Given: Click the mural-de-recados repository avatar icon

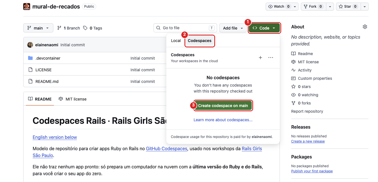Looking at the screenshot, I should (27, 7).
